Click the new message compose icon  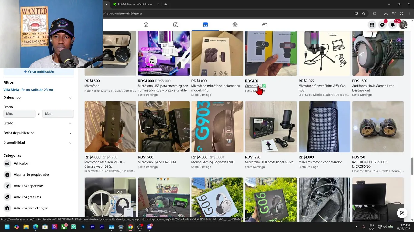point(402,213)
